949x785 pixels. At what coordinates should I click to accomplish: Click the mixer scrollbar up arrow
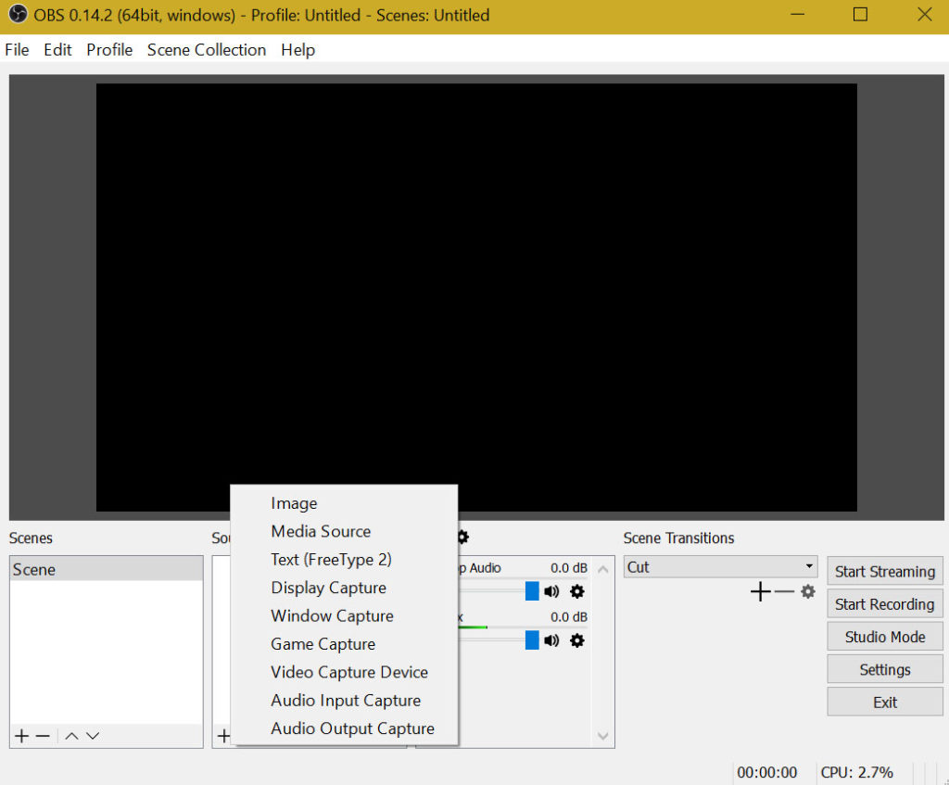(602, 569)
